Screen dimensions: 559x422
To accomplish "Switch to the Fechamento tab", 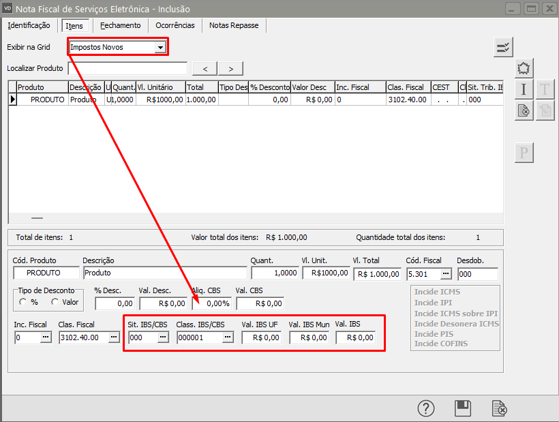I will point(120,25).
